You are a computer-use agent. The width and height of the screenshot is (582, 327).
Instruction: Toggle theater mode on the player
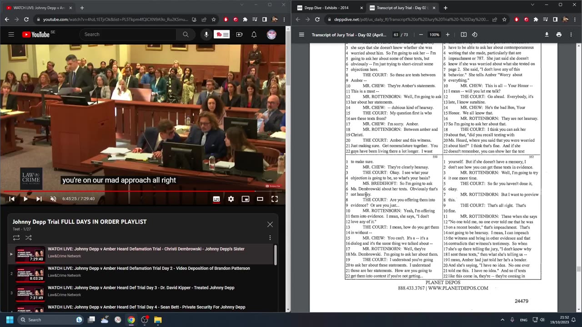click(x=260, y=199)
